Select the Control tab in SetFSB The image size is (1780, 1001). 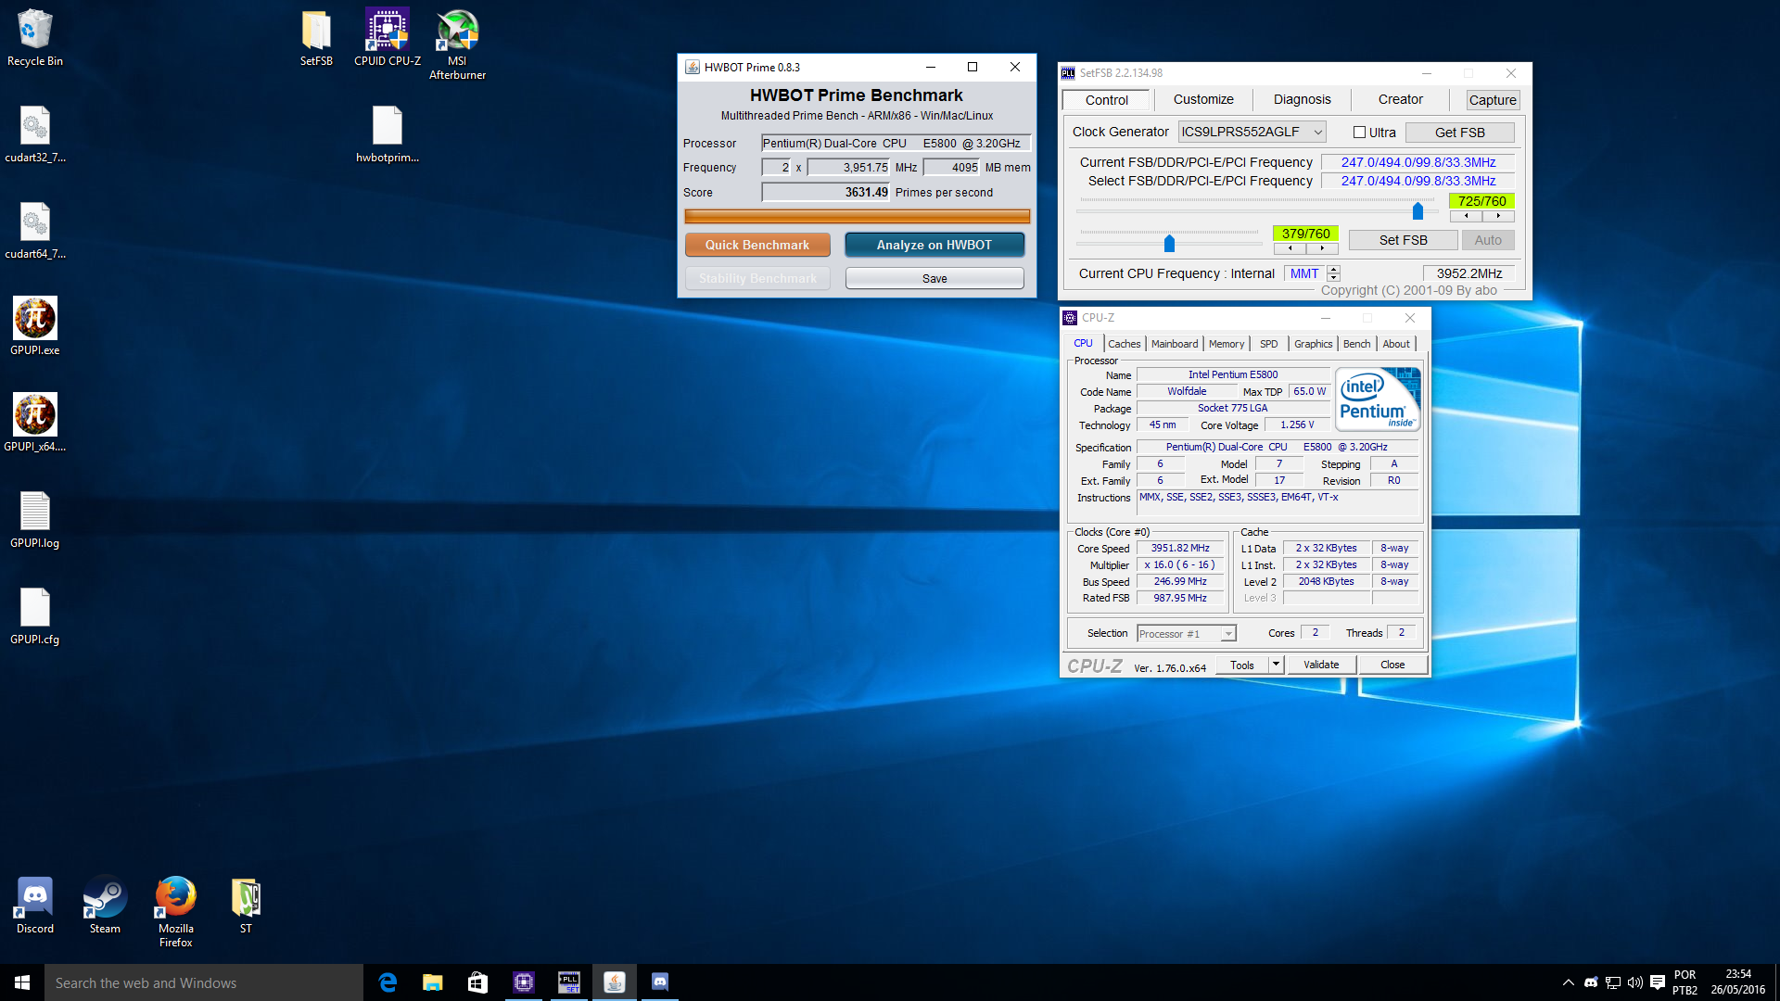coord(1107,100)
